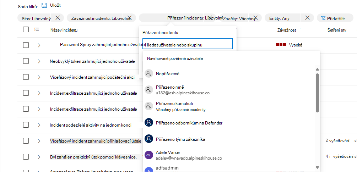
Task: Click Přiřazeno týmu zákazníka avatar
Action: (149, 139)
